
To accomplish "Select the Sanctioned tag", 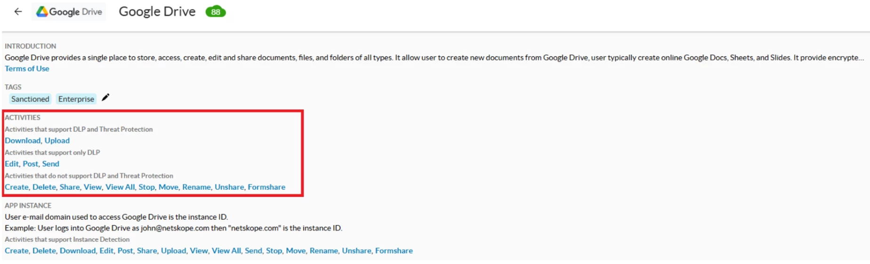I will coord(30,99).
